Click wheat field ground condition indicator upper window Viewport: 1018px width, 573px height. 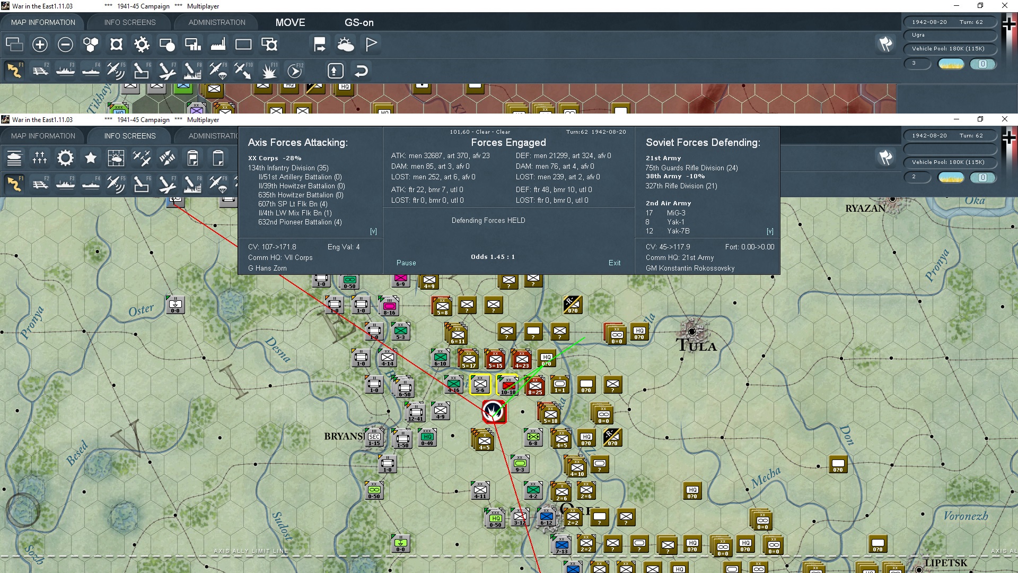(x=951, y=64)
